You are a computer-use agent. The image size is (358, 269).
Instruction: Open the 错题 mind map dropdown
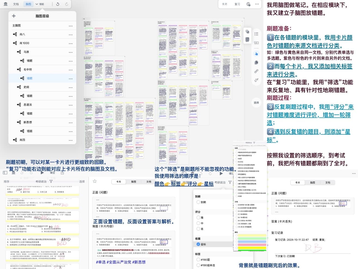[x=40, y=4]
